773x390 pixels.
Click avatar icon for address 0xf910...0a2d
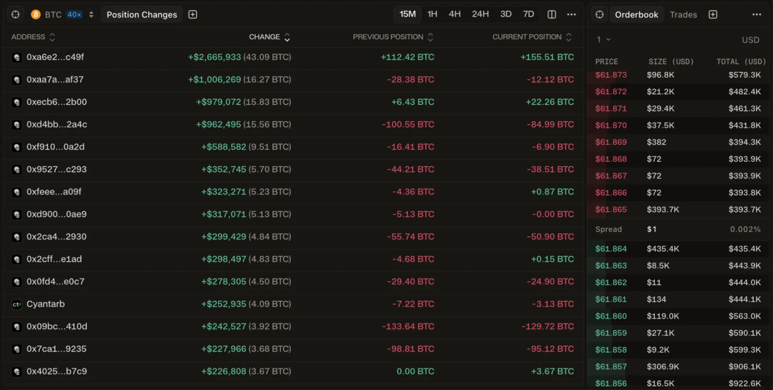pyautogui.click(x=17, y=147)
